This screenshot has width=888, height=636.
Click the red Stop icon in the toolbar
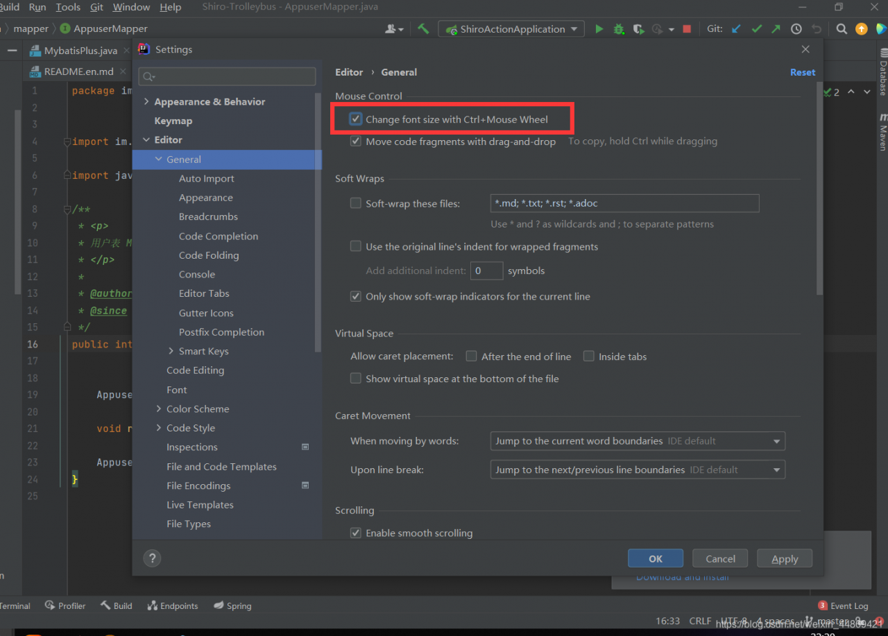(687, 29)
